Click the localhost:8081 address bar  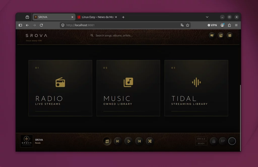click(125, 25)
